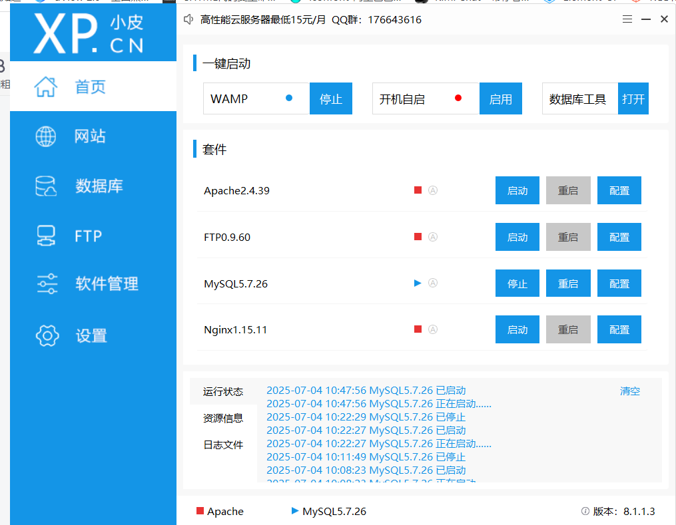
Task: Click 清空 to clear the log
Action: 629,391
